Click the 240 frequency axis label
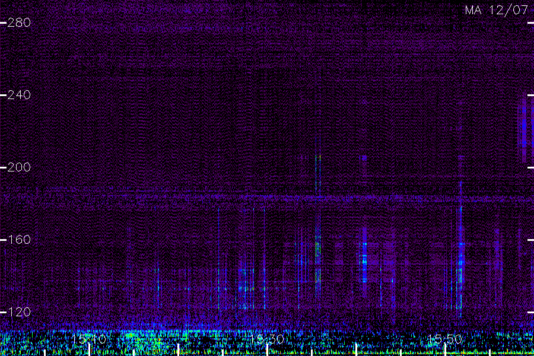 tap(19, 95)
